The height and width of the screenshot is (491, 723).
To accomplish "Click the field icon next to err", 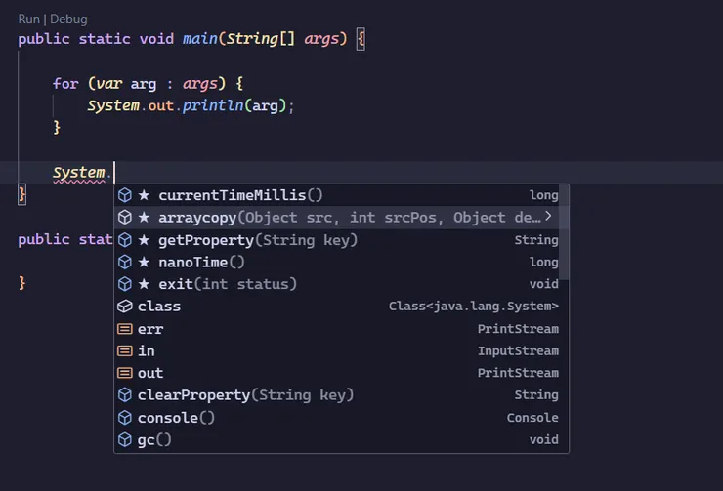I will [125, 329].
